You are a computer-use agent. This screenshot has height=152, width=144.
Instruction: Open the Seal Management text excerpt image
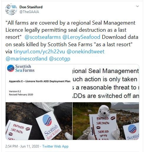pyautogui.click(x=106, y=83)
